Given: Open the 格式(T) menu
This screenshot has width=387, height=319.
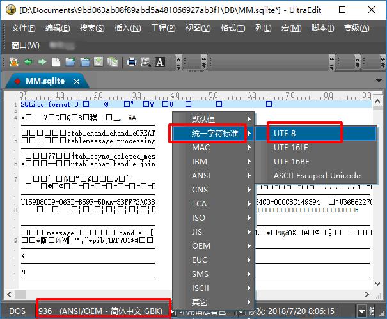Looking at the screenshot, I should point(232,28).
